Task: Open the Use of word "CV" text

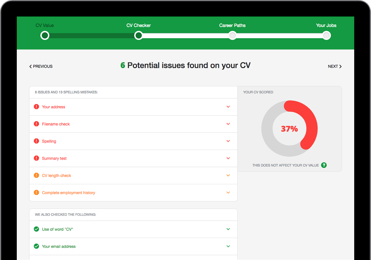Action: (58, 229)
